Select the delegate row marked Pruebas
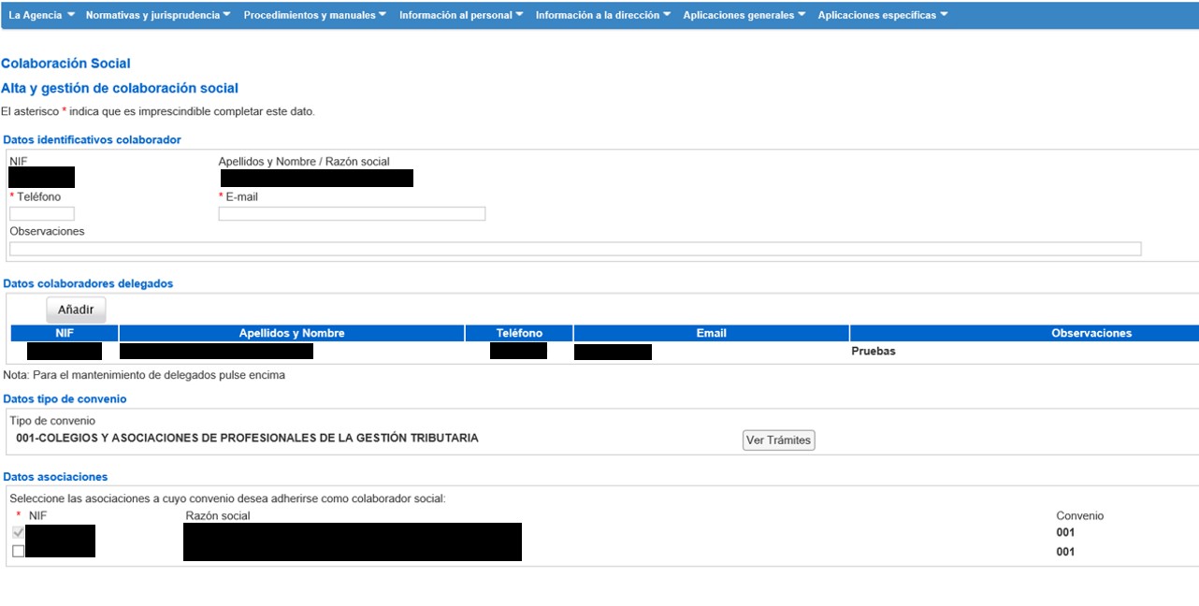The image size is (1199, 606). (x=873, y=352)
